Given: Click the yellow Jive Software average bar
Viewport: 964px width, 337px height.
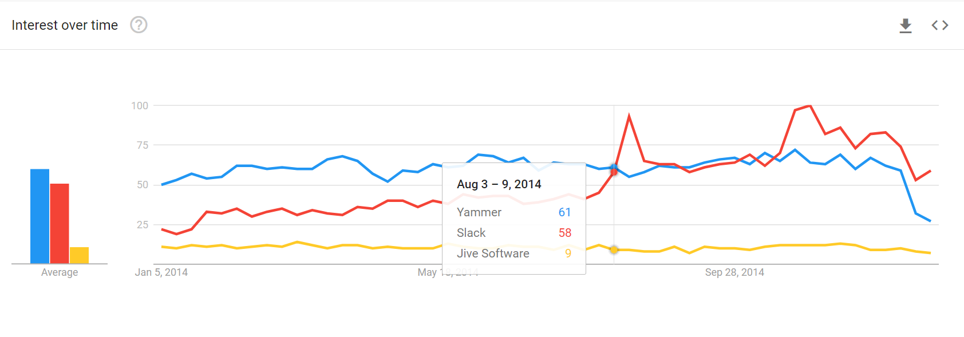Looking at the screenshot, I should [79, 255].
